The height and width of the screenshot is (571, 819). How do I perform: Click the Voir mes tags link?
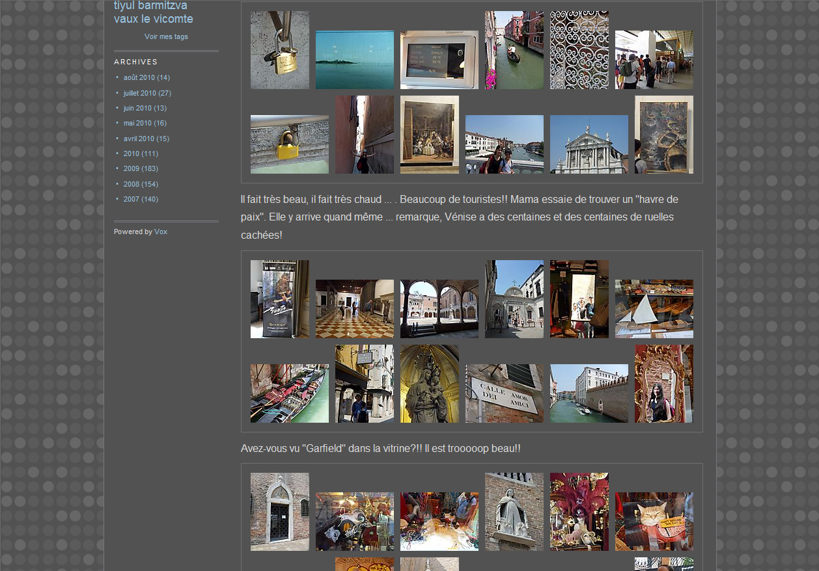pyautogui.click(x=166, y=36)
